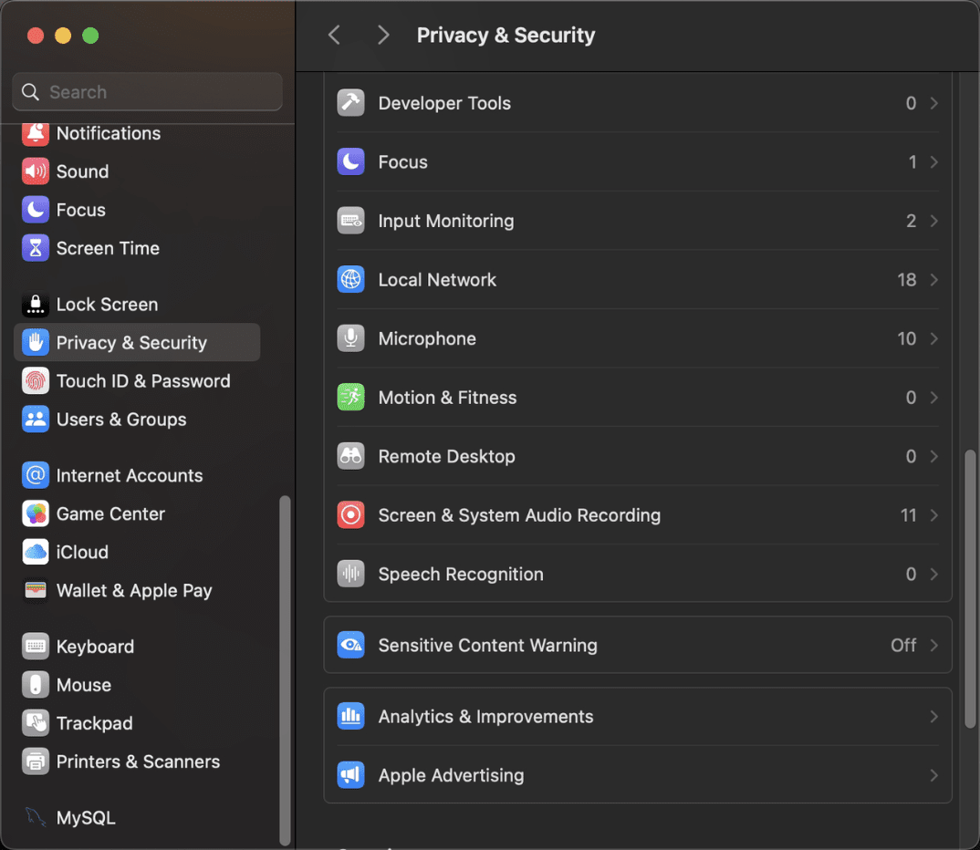Image resolution: width=980 pixels, height=850 pixels.
Task: Click the MySQL dolphin icon
Action: click(36, 817)
